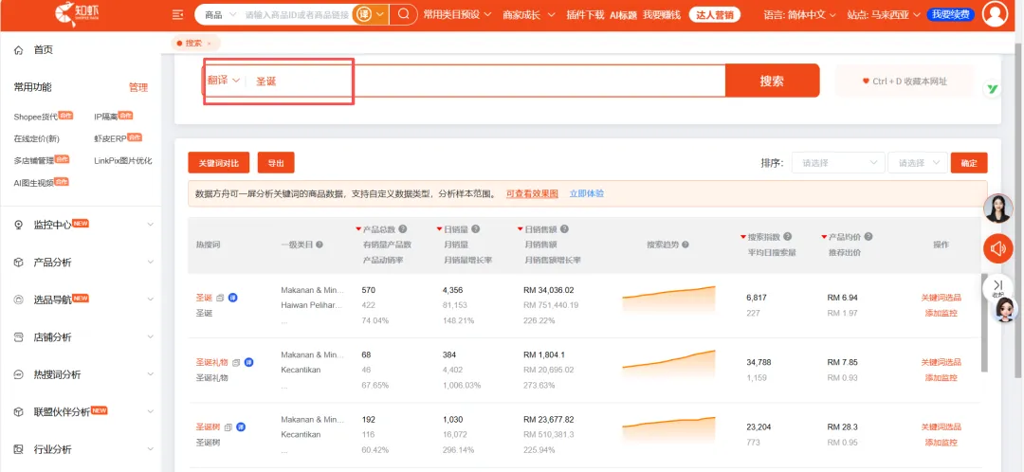Viewport: 1024px width, 472px height.
Task: Expand 联盟伙伴分析 sidebar section
Action: (84, 412)
